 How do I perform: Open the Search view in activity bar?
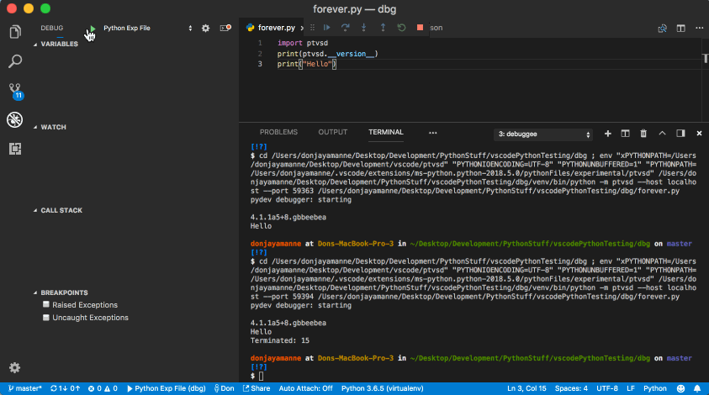click(x=15, y=61)
